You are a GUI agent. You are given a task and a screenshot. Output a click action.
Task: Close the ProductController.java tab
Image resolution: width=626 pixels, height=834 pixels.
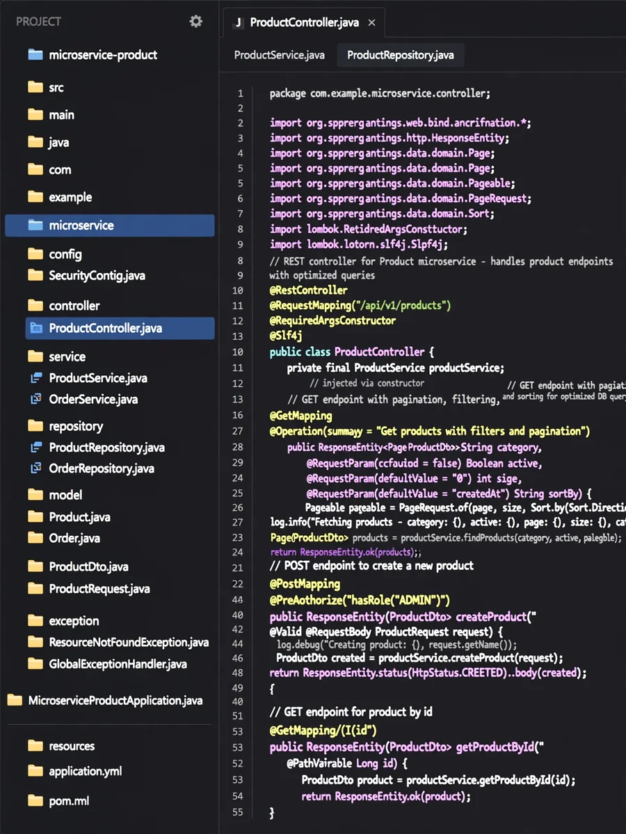(371, 23)
